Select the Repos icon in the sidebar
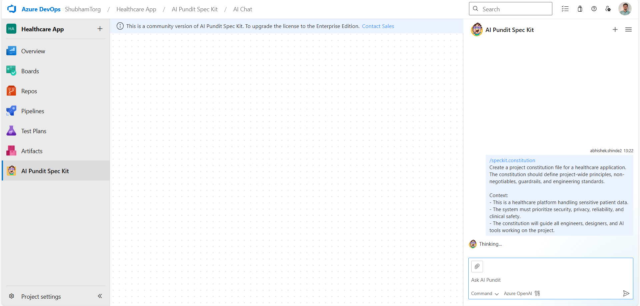The image size is (640, 306). pos(11,91)
